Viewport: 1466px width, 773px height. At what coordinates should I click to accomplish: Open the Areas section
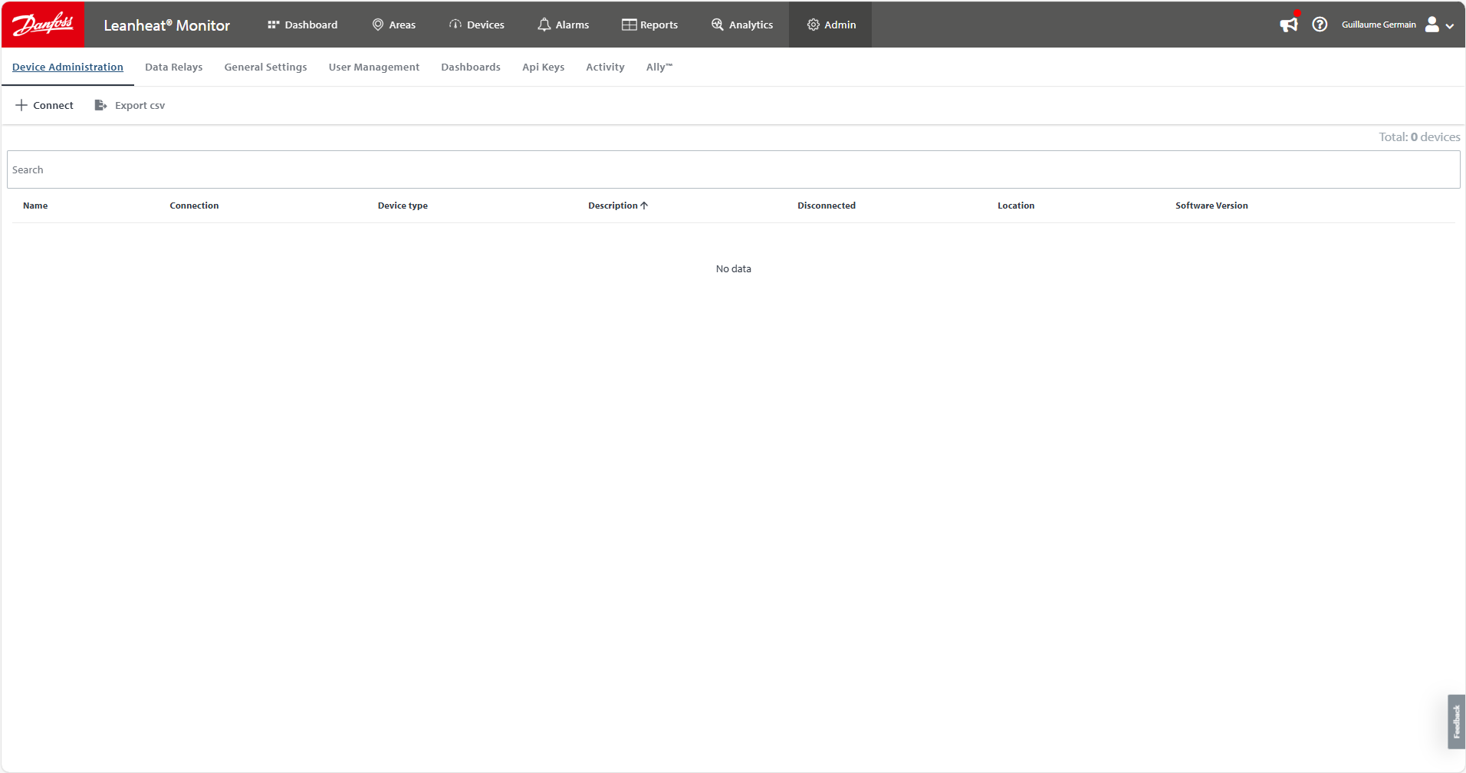tap(394, 25)
